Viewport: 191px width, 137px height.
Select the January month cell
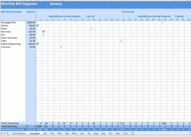tap(56, 4)
